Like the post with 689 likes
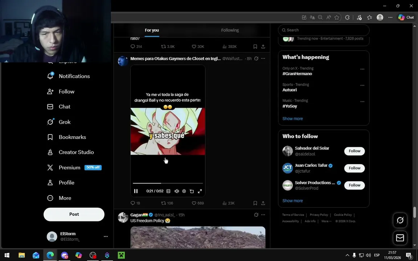This screenshot has width=418, height=261. (198, 203)
